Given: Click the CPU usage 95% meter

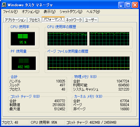Looking at the screenshot, I should [23, 39].
